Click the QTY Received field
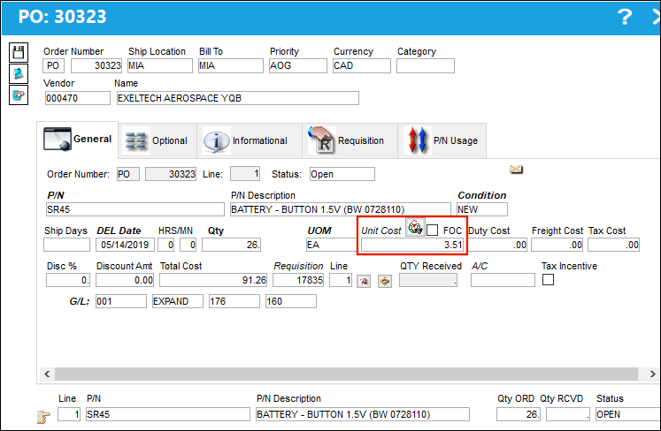Screen dimensions: 661x431 click(x=428, y=280)
